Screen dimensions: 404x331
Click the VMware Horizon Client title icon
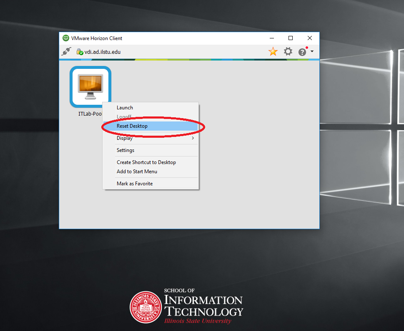pyautogui.click(x=66, y=38)
